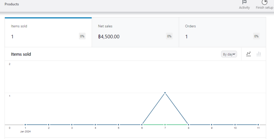Click the green data point on day 7

click(x=165, y=125)
